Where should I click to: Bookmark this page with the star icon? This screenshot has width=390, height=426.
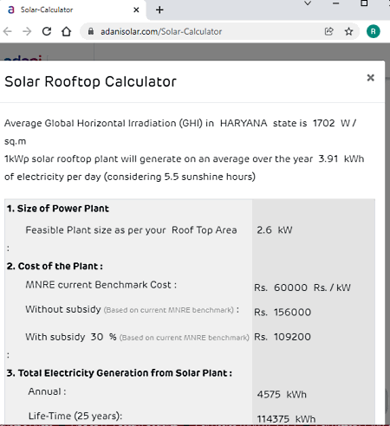pos(348,31)
